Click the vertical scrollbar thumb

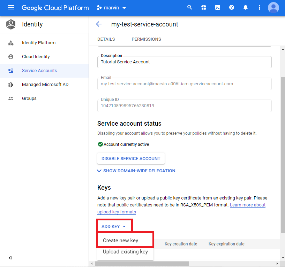283,155
